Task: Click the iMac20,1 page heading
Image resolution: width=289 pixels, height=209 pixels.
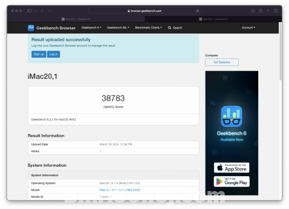Action: (42, 77)
